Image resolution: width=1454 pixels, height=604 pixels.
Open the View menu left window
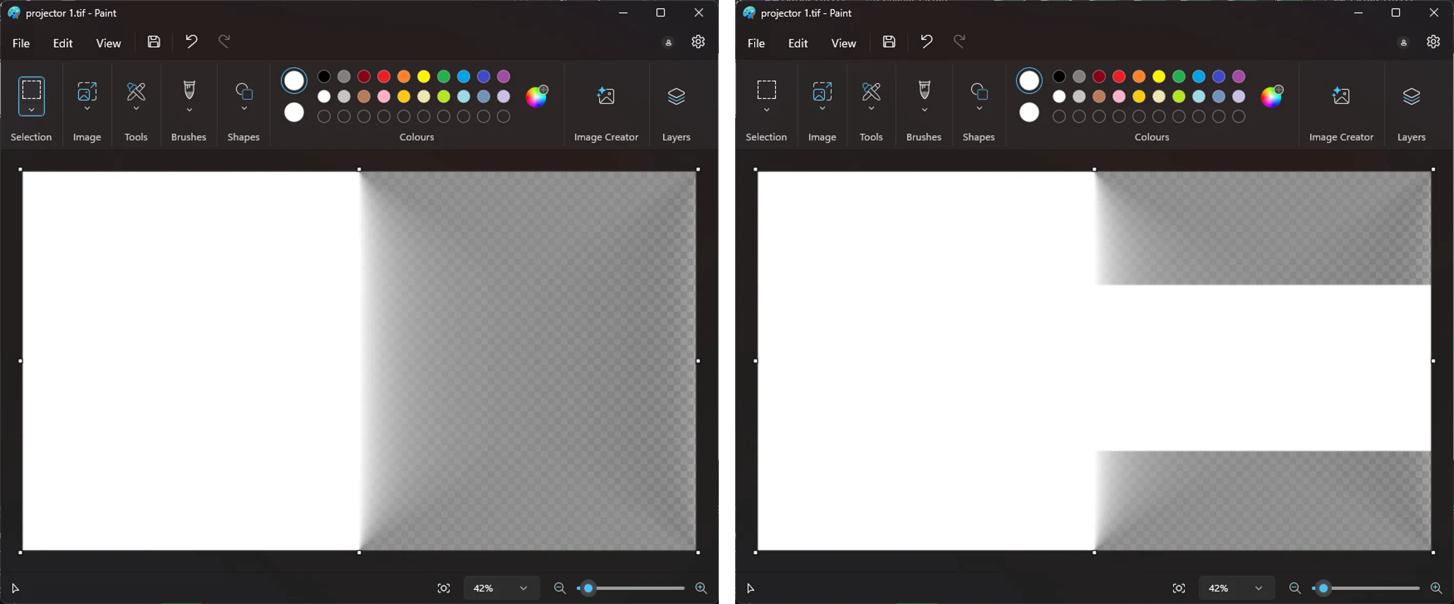pyautogui.click(x=107, y=42)
